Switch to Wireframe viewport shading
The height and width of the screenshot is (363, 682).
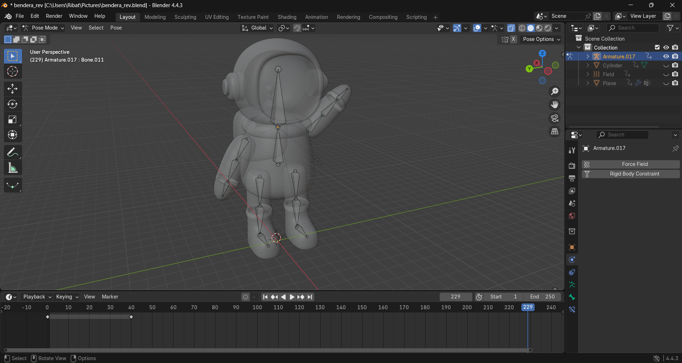click(x=522, y=28)
